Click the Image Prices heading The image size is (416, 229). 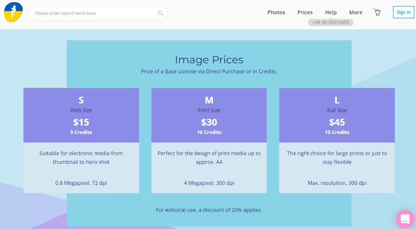click(x=209, y=60)
